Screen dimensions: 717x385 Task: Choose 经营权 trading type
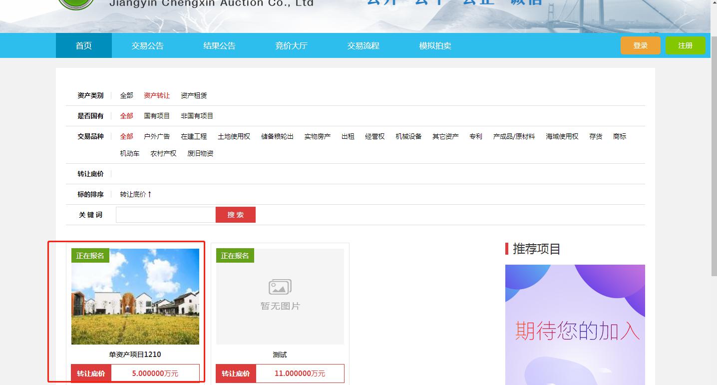[x=375, y=136]
